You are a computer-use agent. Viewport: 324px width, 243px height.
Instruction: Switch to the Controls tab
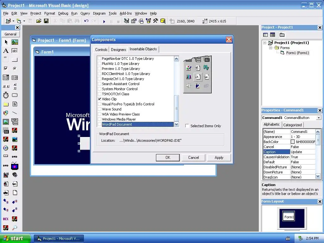coord(101,50)
